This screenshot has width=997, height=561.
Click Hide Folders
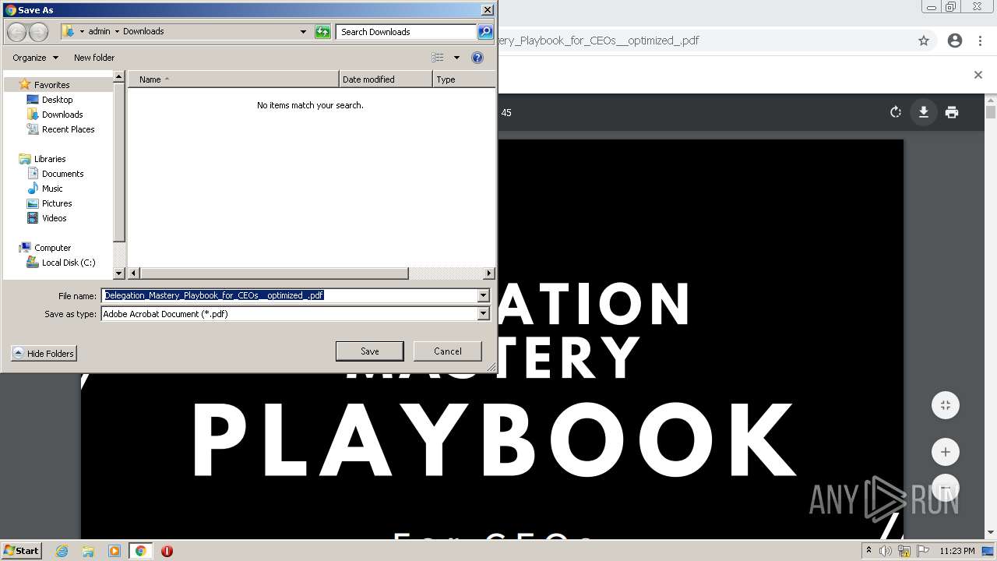tap(44, 354)
